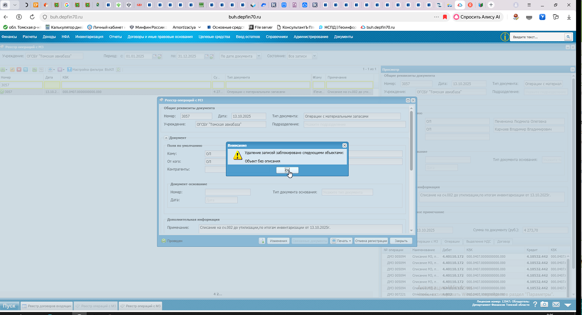This screenshot has height=315, width=582.
Task: Open the Расчеты menu
Action: pyautogui.click(x=30, y=37)
